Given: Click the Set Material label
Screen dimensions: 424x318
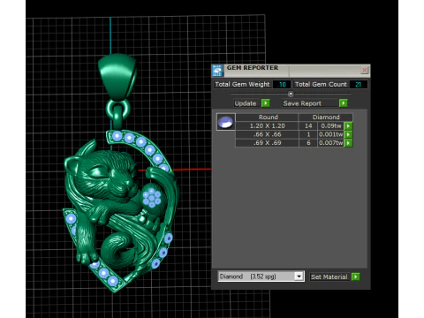Looking at the screenshot, I should pos(329,276).
